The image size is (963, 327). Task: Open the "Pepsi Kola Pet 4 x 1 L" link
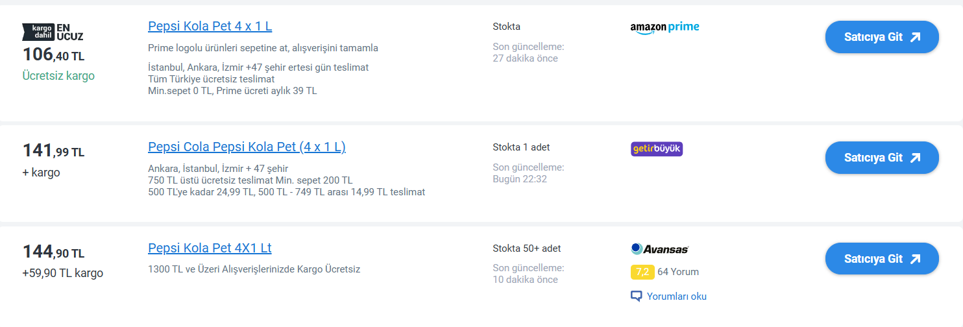point(210,27)
